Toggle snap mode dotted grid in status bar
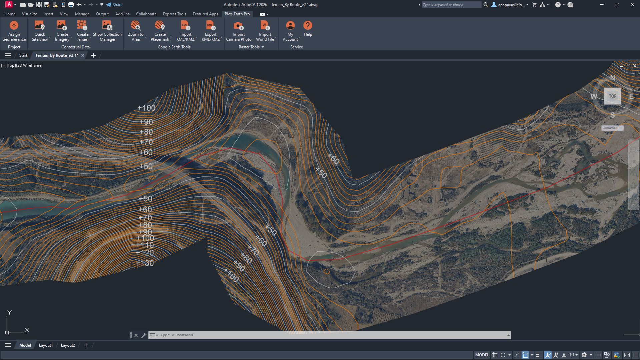 [x=503, y=355]
